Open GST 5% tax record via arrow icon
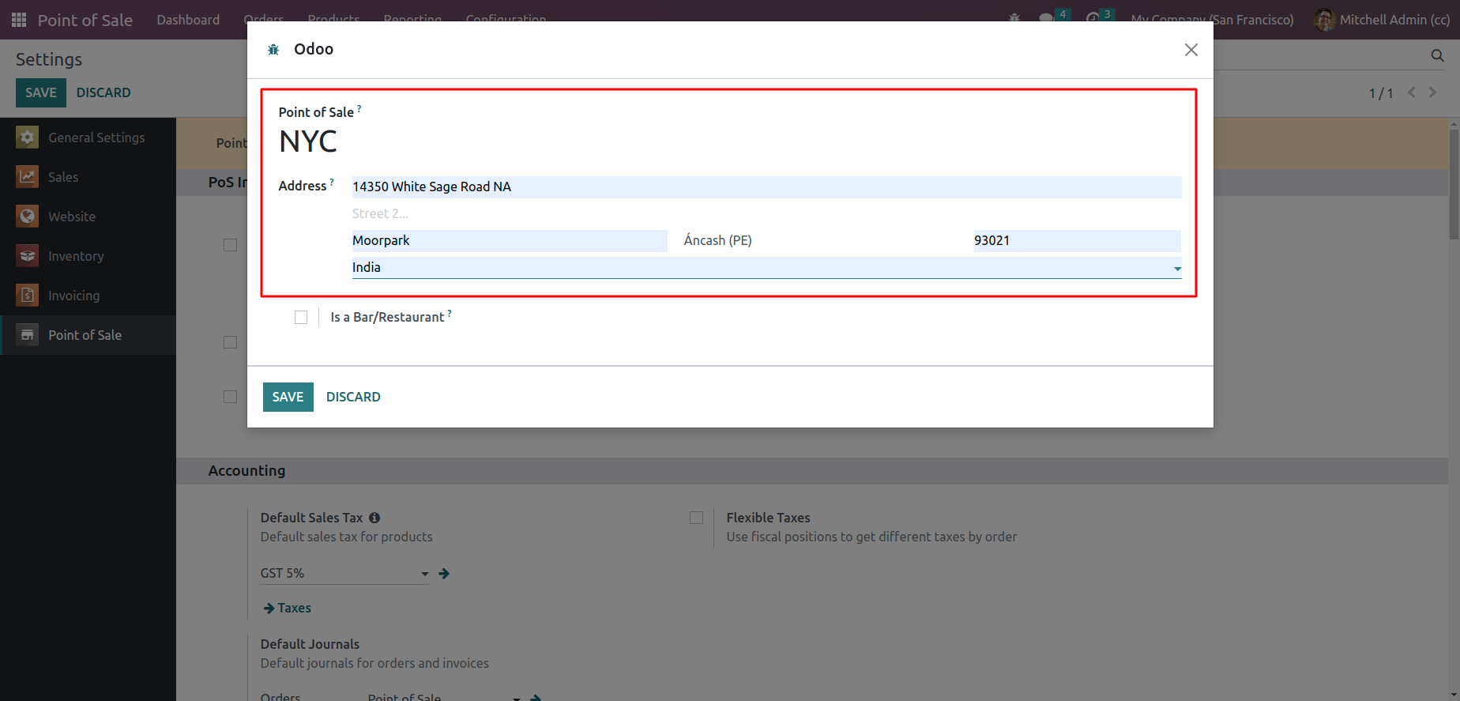Screen dimensions: 1460x701 (x=444, y=574)
